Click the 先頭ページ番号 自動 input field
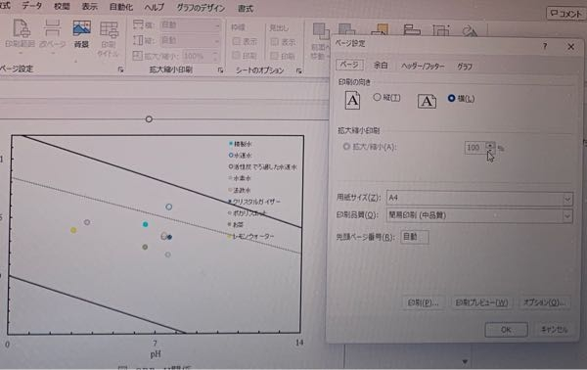 click(x=415, y=237)
